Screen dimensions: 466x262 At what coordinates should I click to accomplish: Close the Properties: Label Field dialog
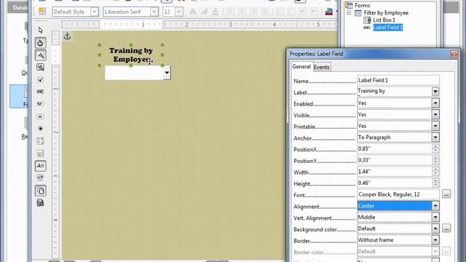point(454,54)
